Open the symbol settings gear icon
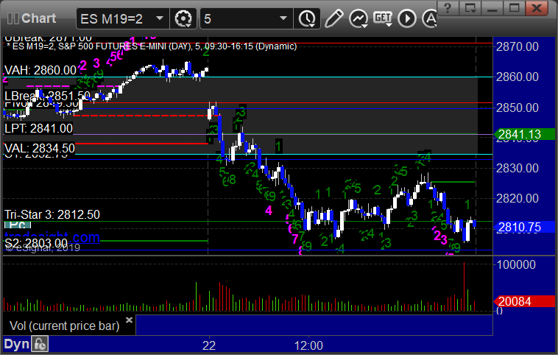 click(183, 18)
